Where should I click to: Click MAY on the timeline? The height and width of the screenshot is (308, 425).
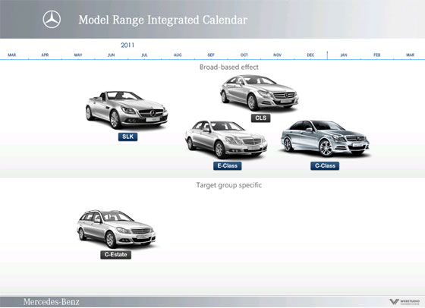pos(78,55)
